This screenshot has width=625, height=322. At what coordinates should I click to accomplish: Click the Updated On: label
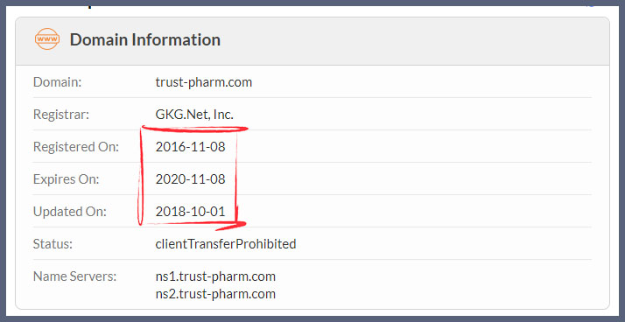pos(70,212)
